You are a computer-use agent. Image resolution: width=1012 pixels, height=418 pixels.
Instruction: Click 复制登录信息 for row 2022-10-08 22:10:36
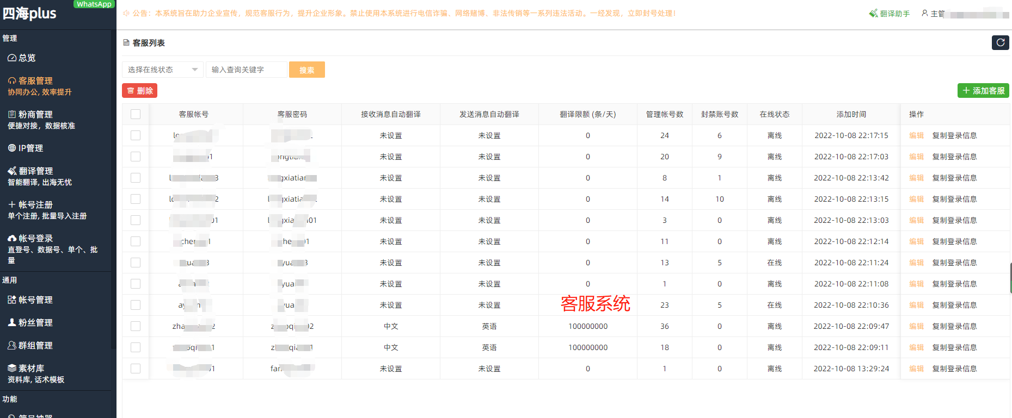tap(954, 305)
